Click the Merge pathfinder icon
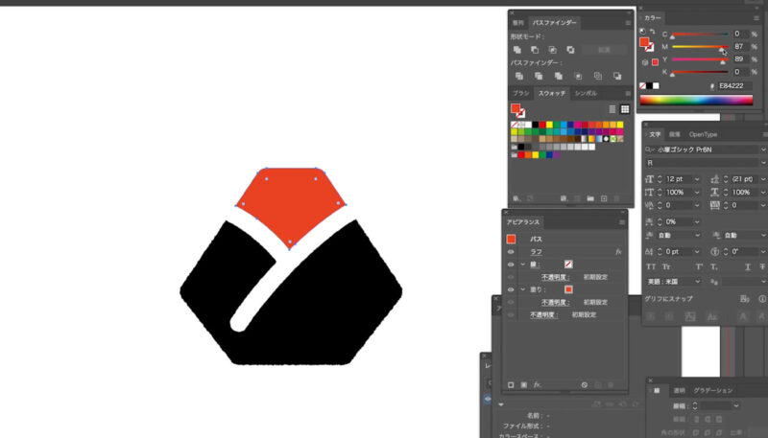 [559, 76]
